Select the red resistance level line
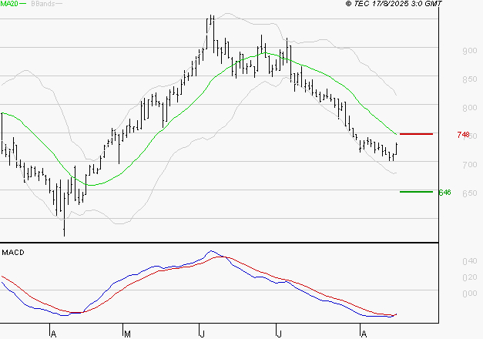The height and width of the screenshot is (339, 483). tap(416, 134)
